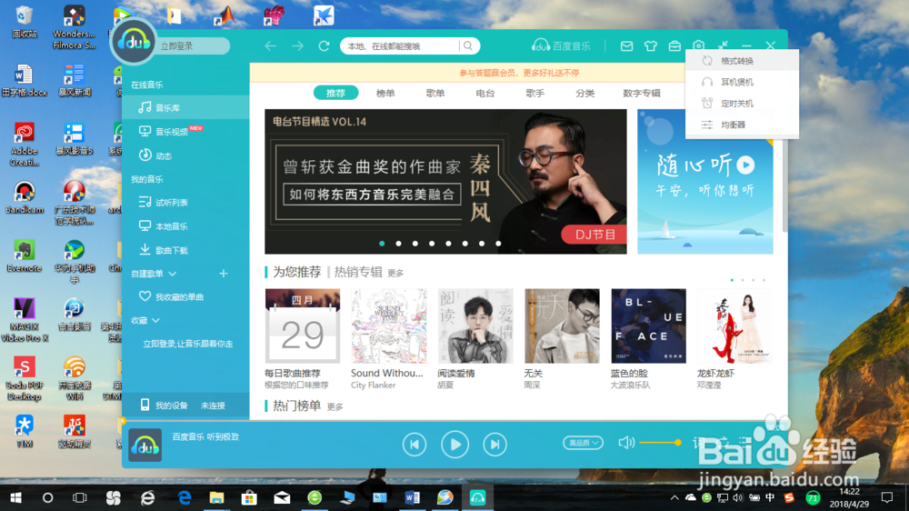Switch to the 歌单 tab

tap(435, 93)
